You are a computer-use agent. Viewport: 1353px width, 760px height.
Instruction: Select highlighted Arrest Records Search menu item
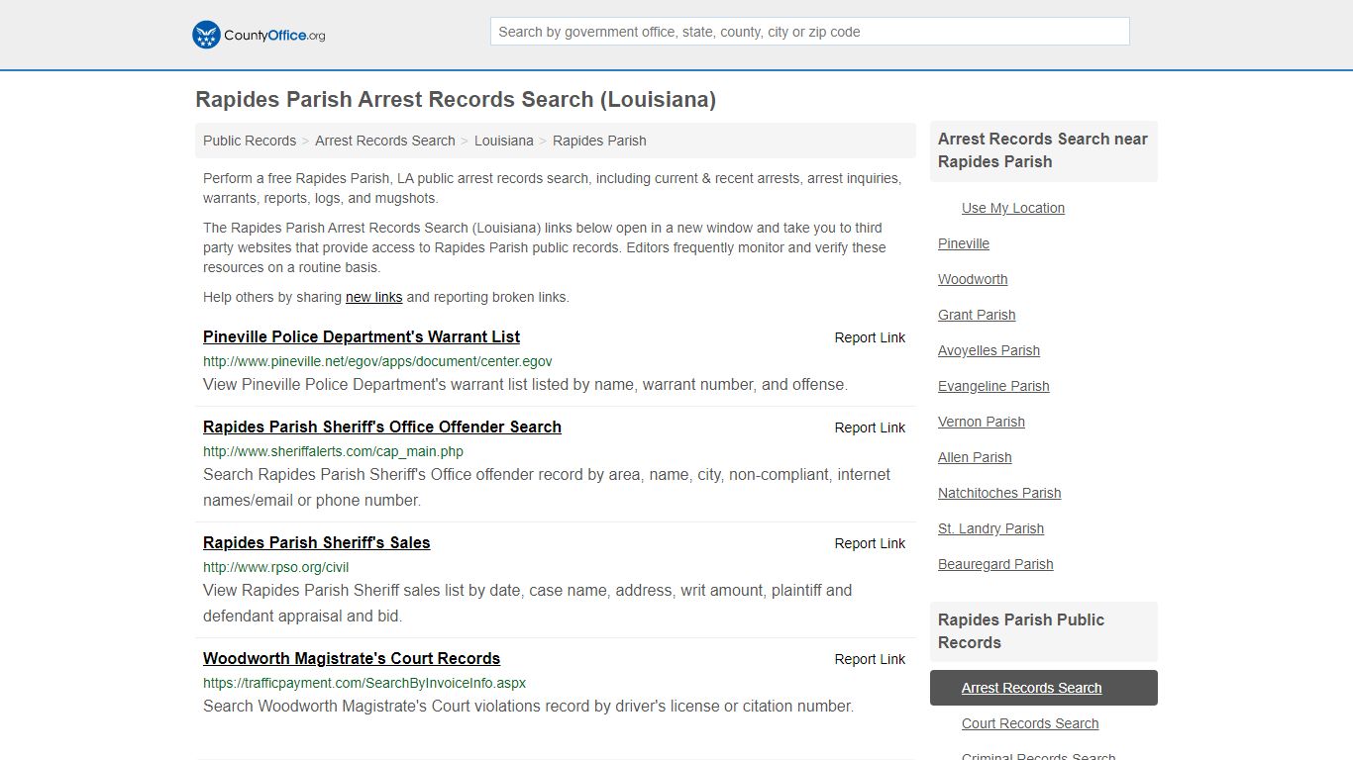pyautogui.click(x=1044, y=688)
